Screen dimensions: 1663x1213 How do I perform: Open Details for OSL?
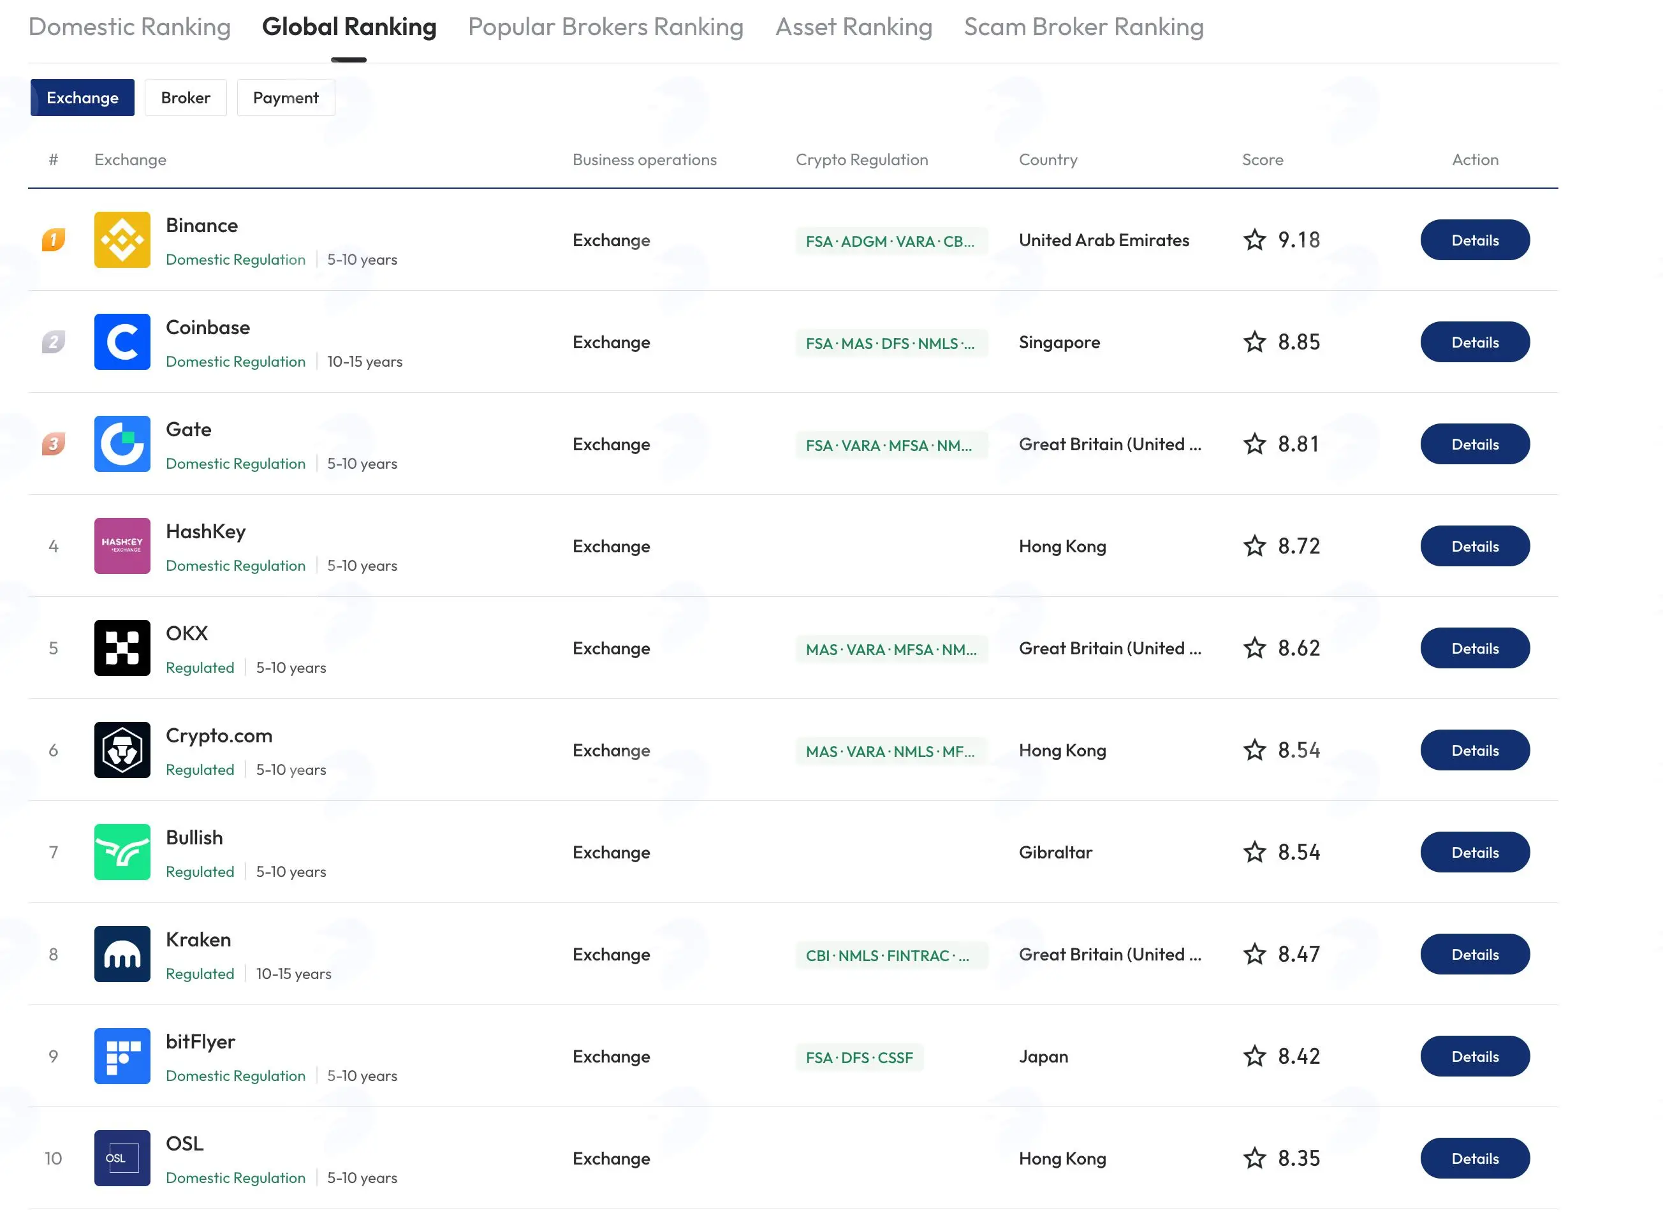point(1475,1159)
